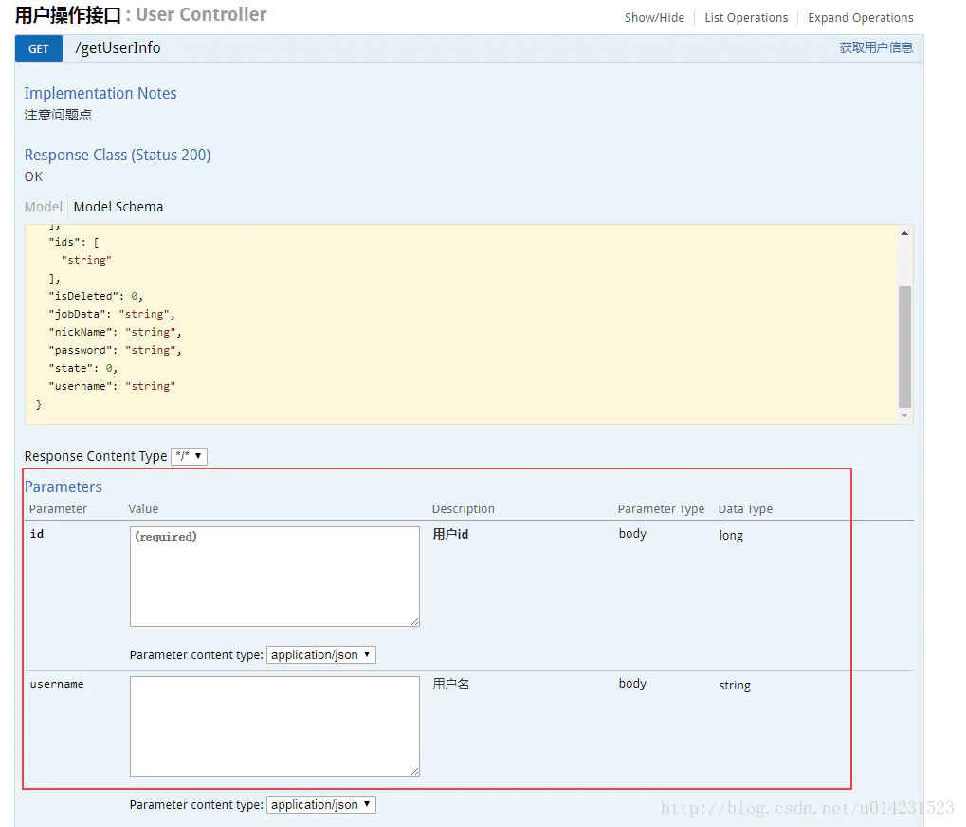
Task: Switch to the Model tab
Action: tap(43, 207)
